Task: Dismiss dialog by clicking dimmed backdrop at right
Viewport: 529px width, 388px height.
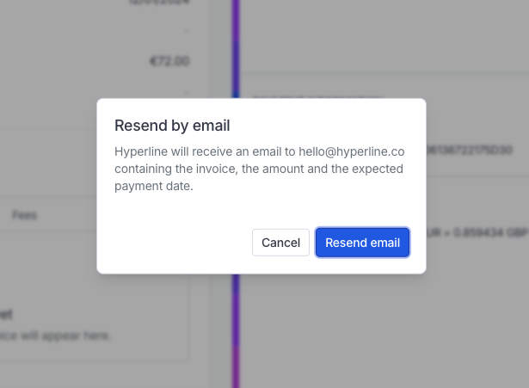Action: (477, 304)
